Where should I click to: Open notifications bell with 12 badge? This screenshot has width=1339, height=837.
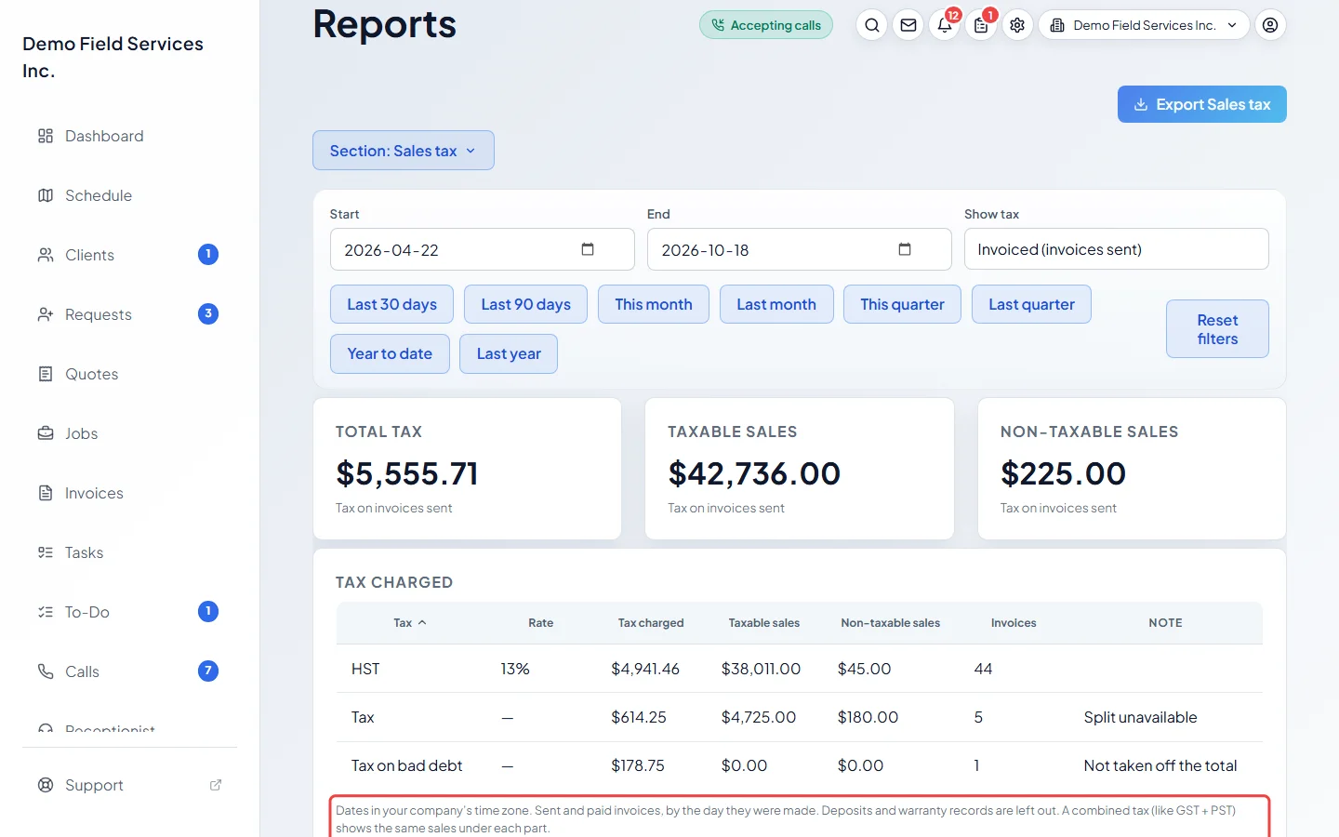tap(945, 25)
